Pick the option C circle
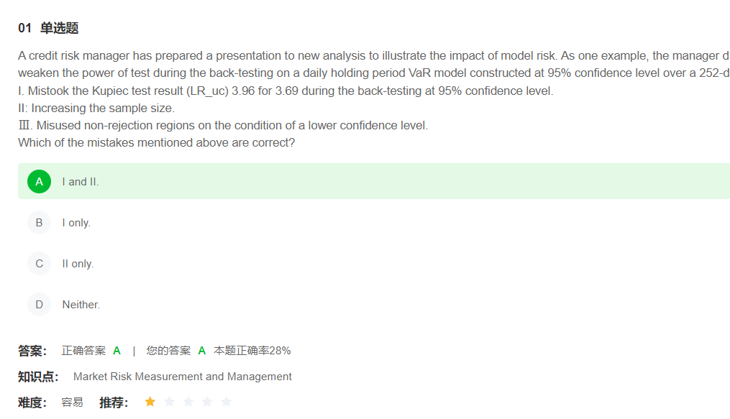The height and width of the screenshot is (419, 730). [x=39, y=264]
